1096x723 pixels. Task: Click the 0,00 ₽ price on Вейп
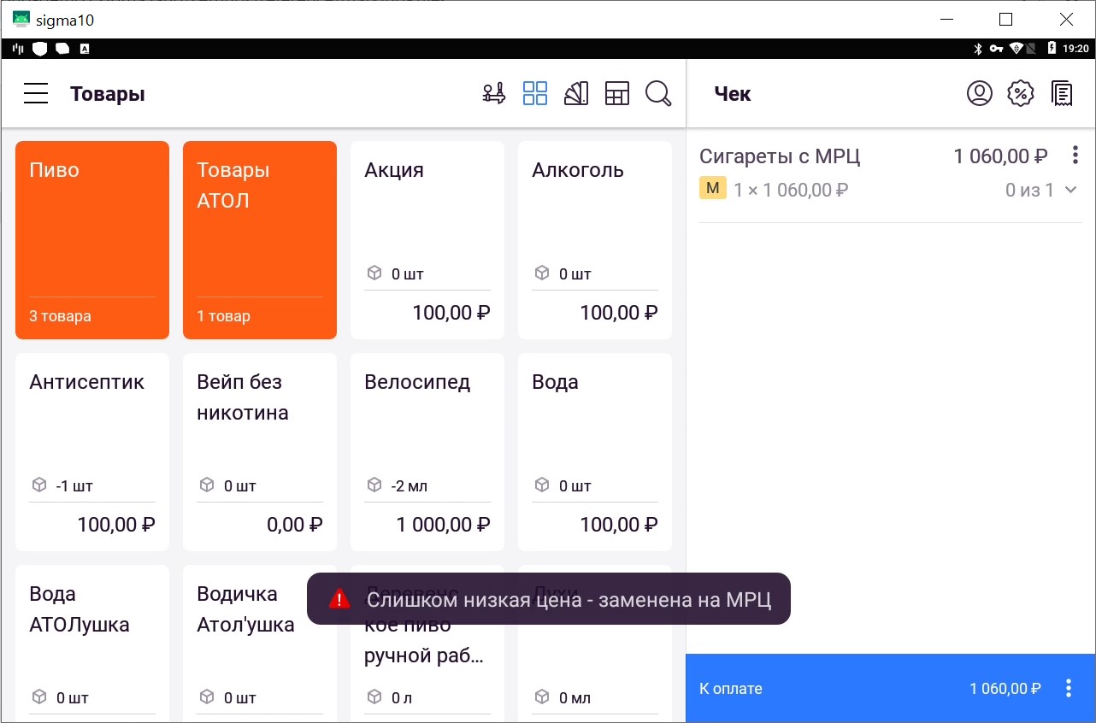tap(295, 525)
